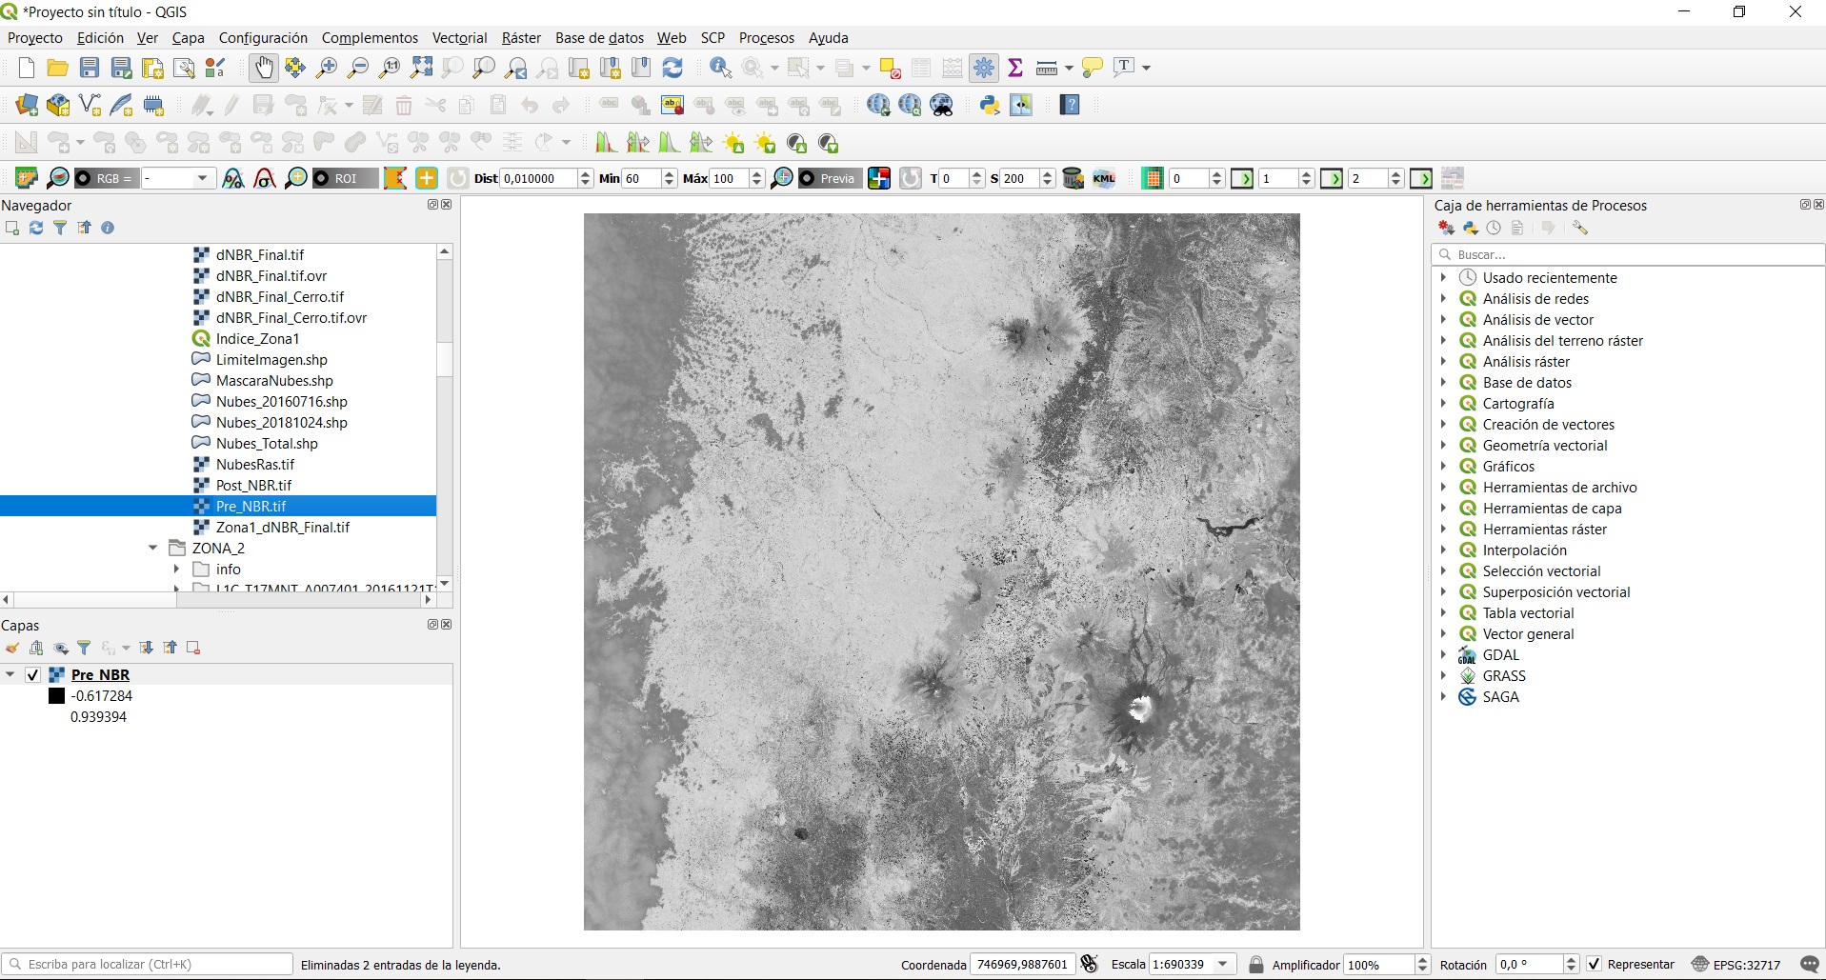Image resolution: width=1826 pixels, height=980 pixels.
Task: Expand the GDAL tools group
Action: (1443, 655)
